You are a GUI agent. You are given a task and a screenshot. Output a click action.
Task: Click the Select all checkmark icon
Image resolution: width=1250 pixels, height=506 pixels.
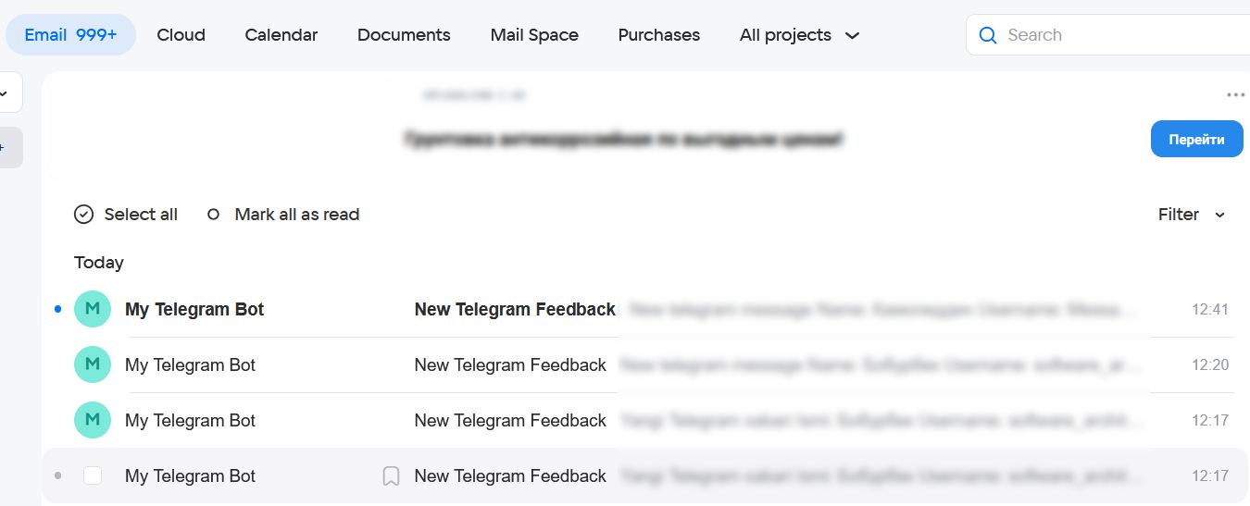click(x=84, y=215)
